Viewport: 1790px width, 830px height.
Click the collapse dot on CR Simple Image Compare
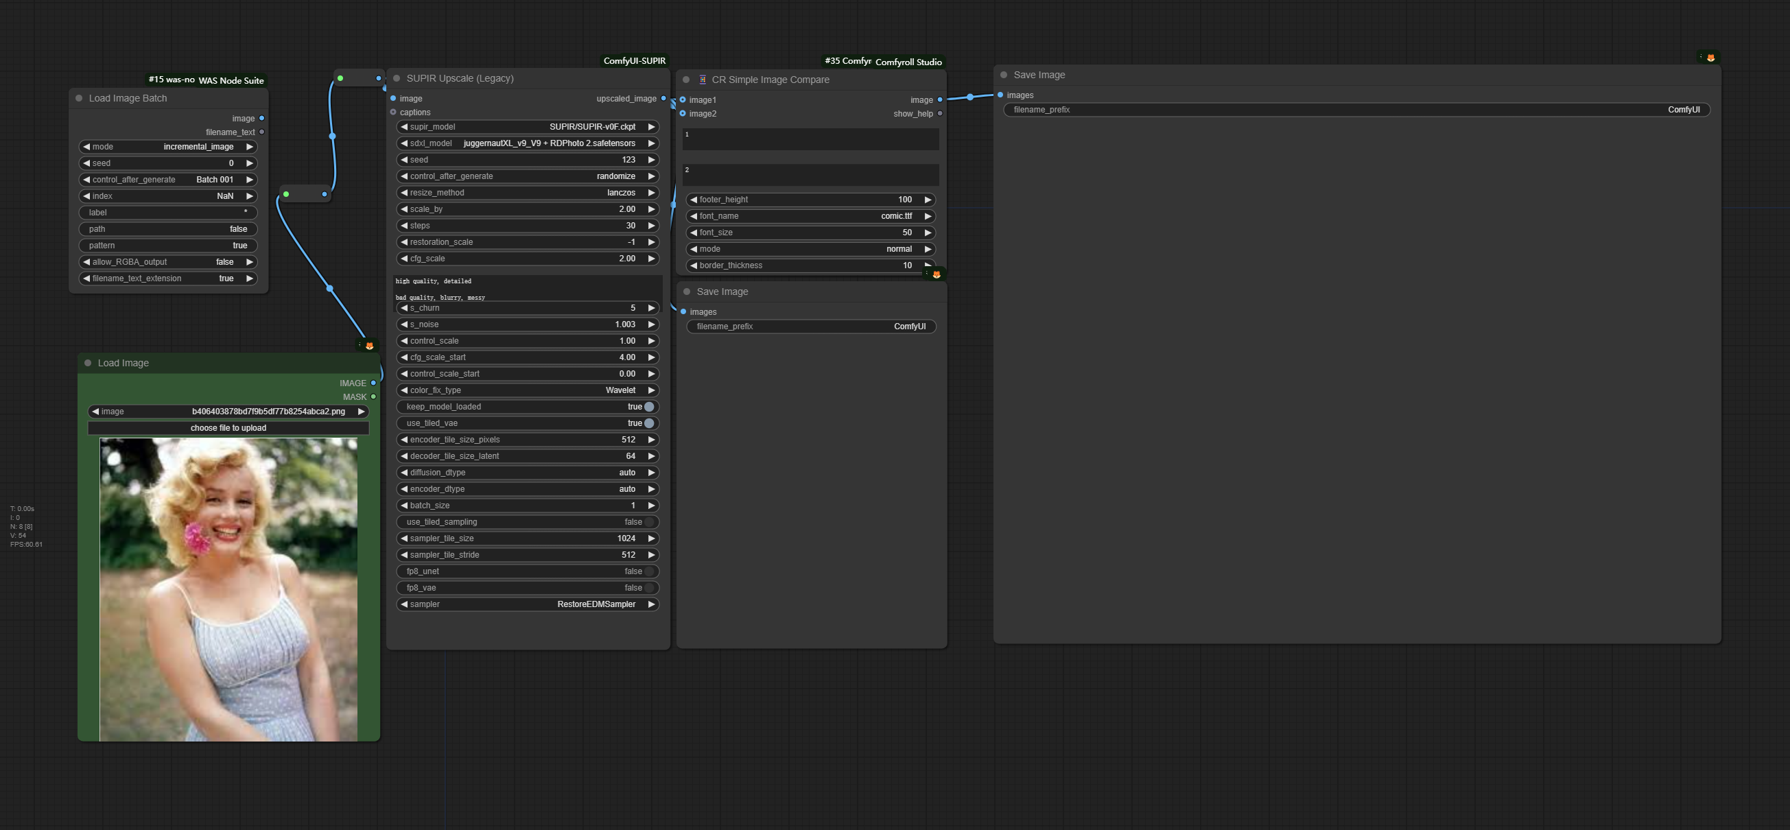click(x=686, y=80)
